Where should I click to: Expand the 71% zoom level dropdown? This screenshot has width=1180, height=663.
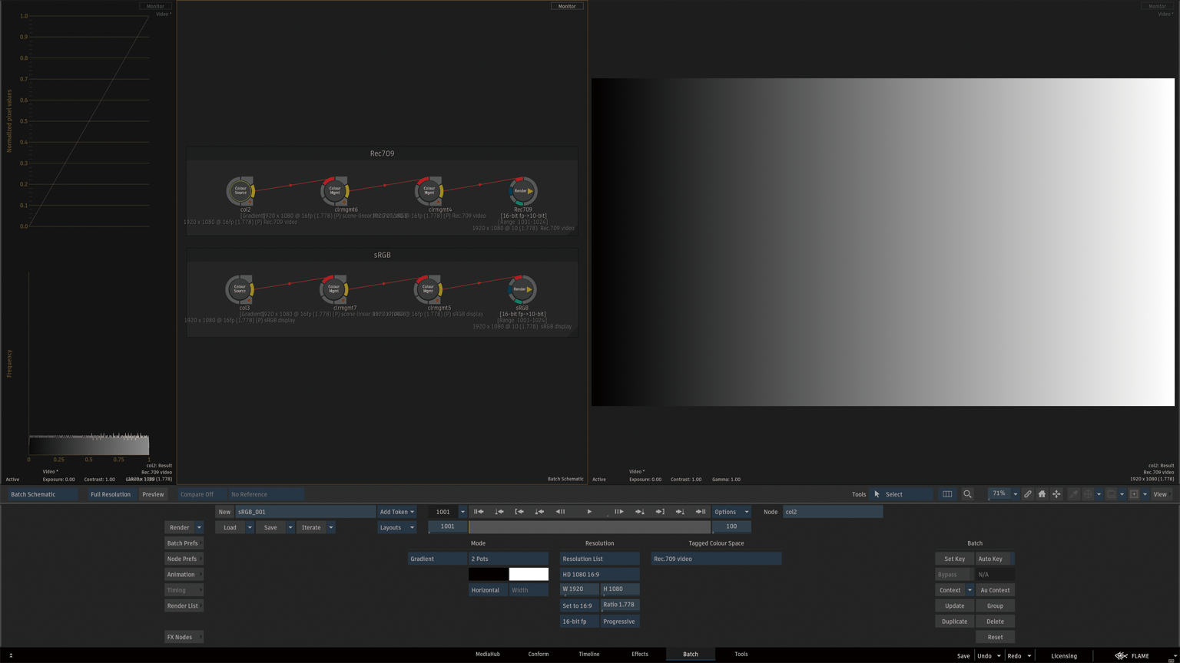click(x=1015, y=494)
